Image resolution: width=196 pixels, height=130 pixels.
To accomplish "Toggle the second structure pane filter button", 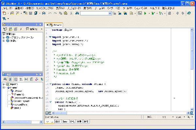I will pyautogui.click(x=10, y=79).
